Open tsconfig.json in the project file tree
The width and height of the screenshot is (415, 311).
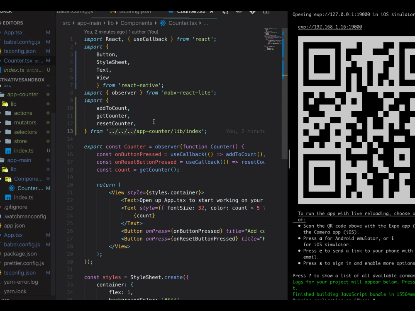(x=20, y=273)
